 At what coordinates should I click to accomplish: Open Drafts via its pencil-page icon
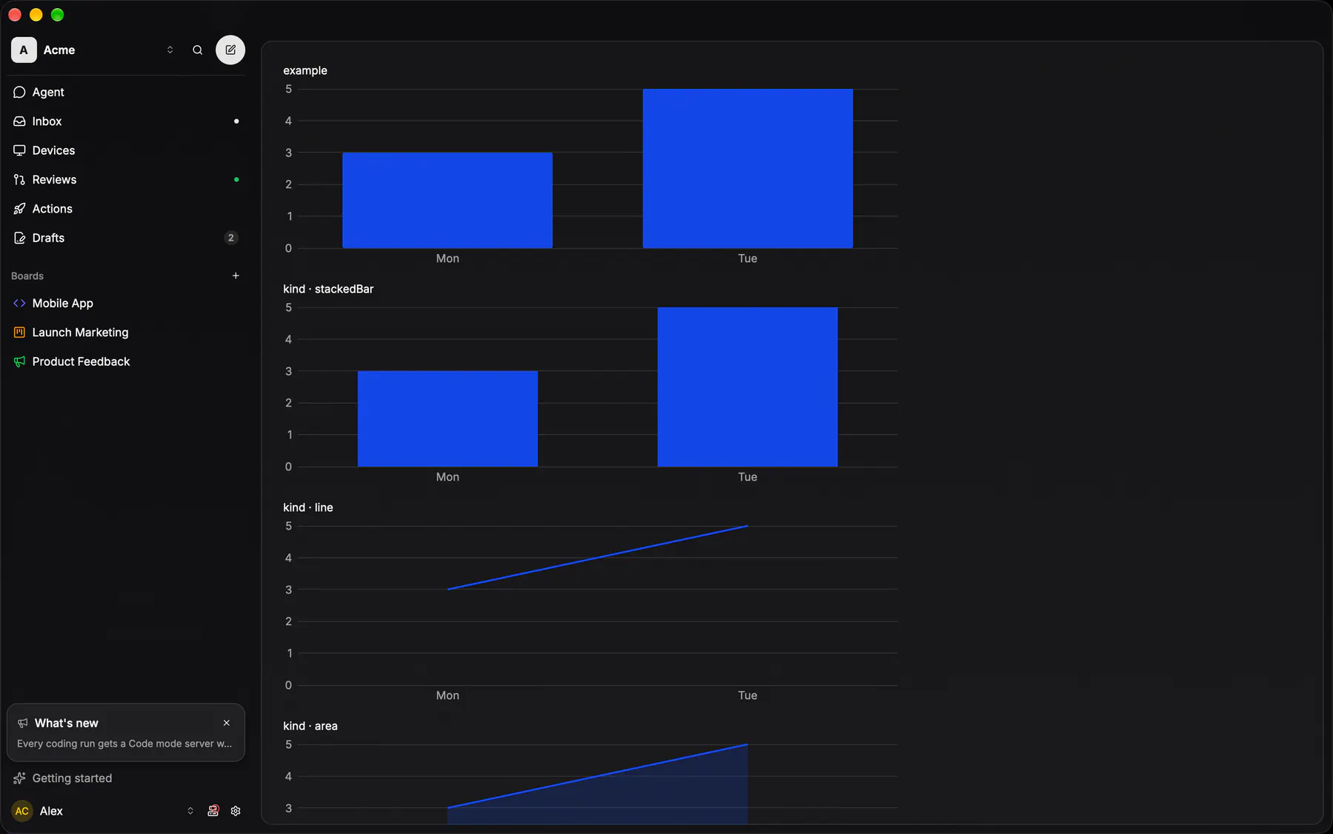19,238
